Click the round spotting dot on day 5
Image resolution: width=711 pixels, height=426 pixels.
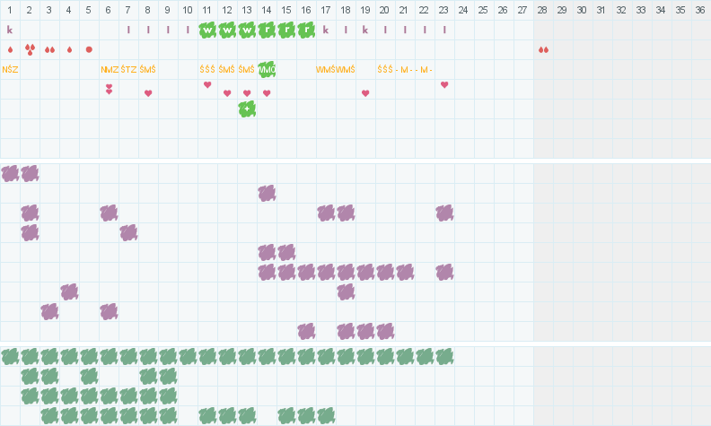89,49
